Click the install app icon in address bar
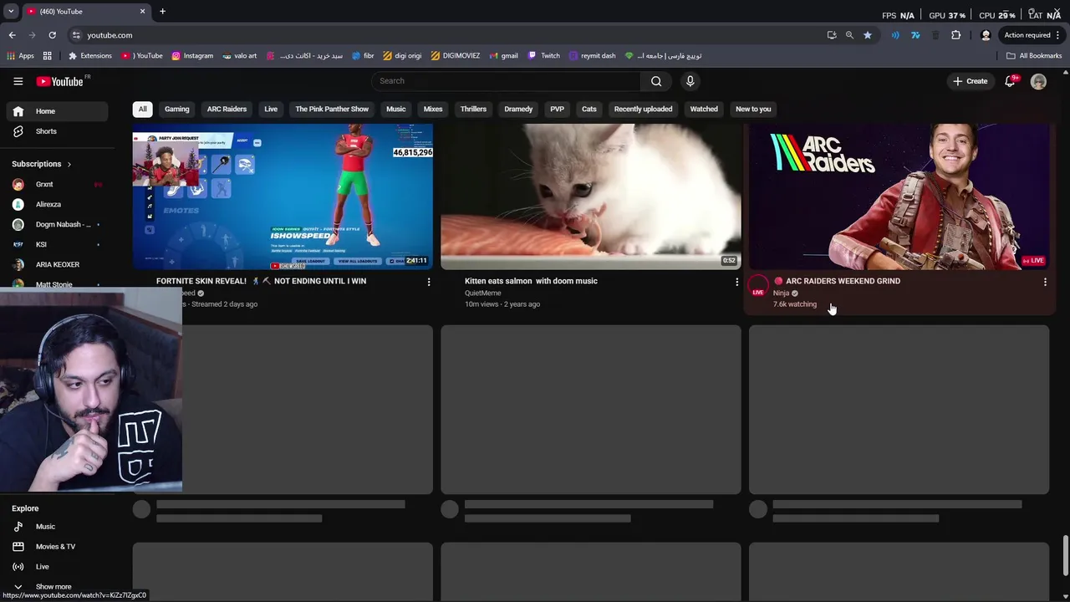The image size is (1070, 602). tap(831, 35)
